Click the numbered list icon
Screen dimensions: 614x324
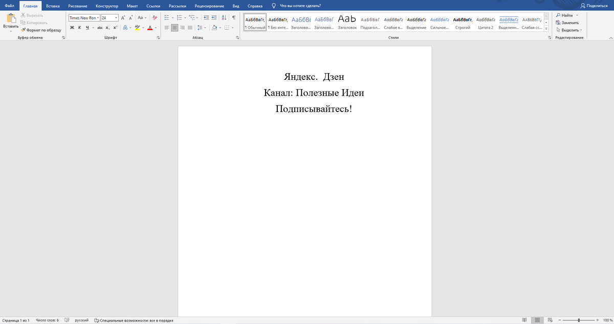pos(180,17)
